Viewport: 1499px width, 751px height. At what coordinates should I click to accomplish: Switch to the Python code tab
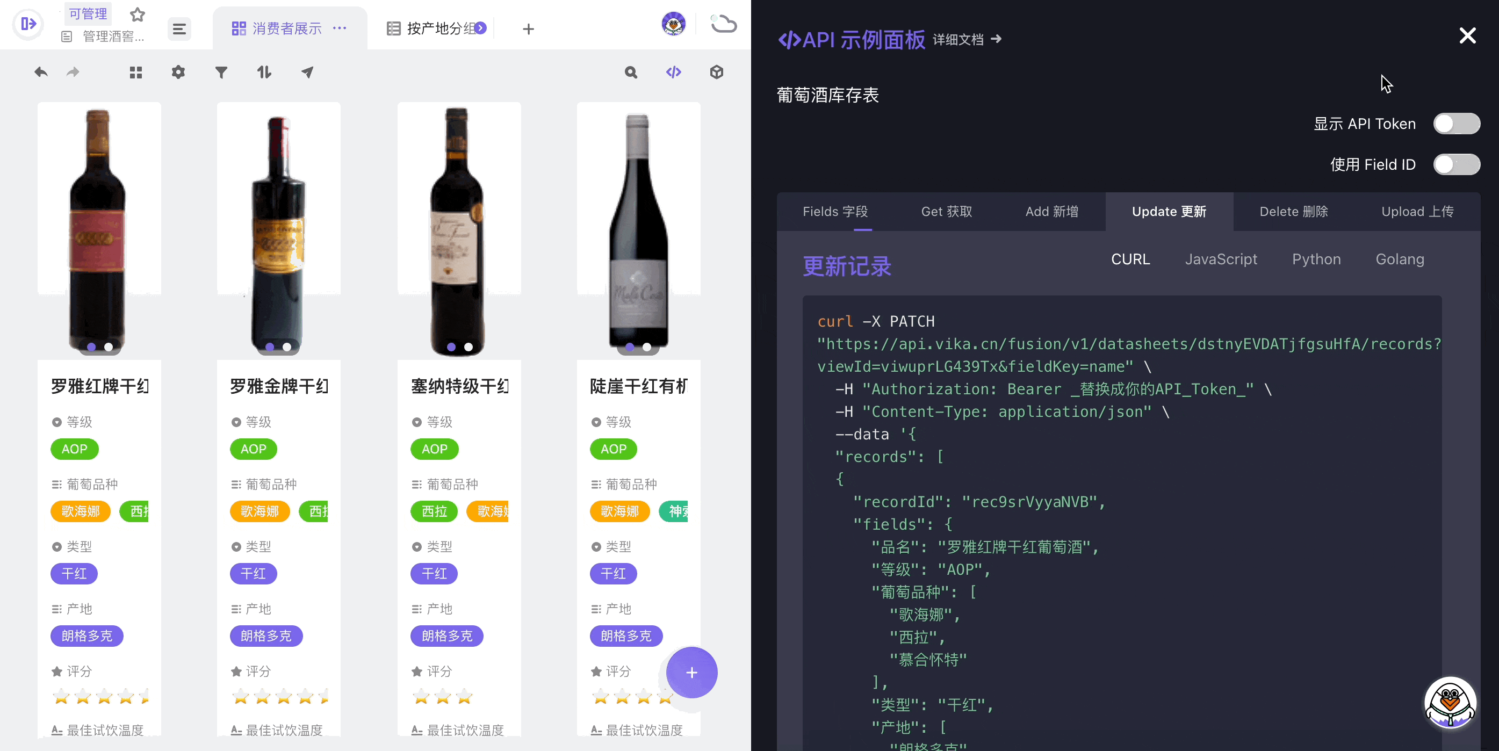(1316, 258)
